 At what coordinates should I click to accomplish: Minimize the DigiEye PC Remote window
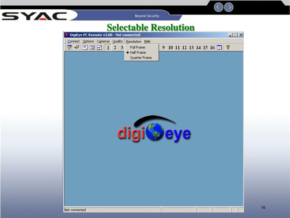tap(230, 35)
